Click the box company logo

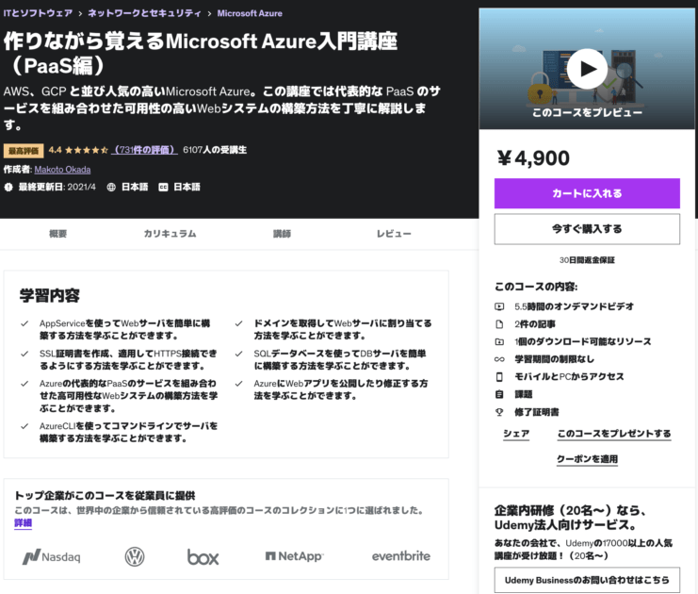[203, 557]
